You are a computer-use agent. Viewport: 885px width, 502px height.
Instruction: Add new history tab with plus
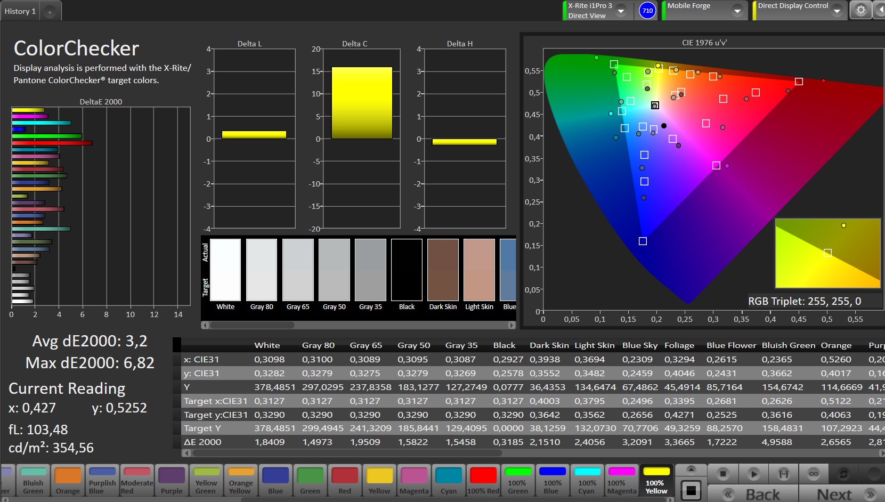(x=50, y=12)
